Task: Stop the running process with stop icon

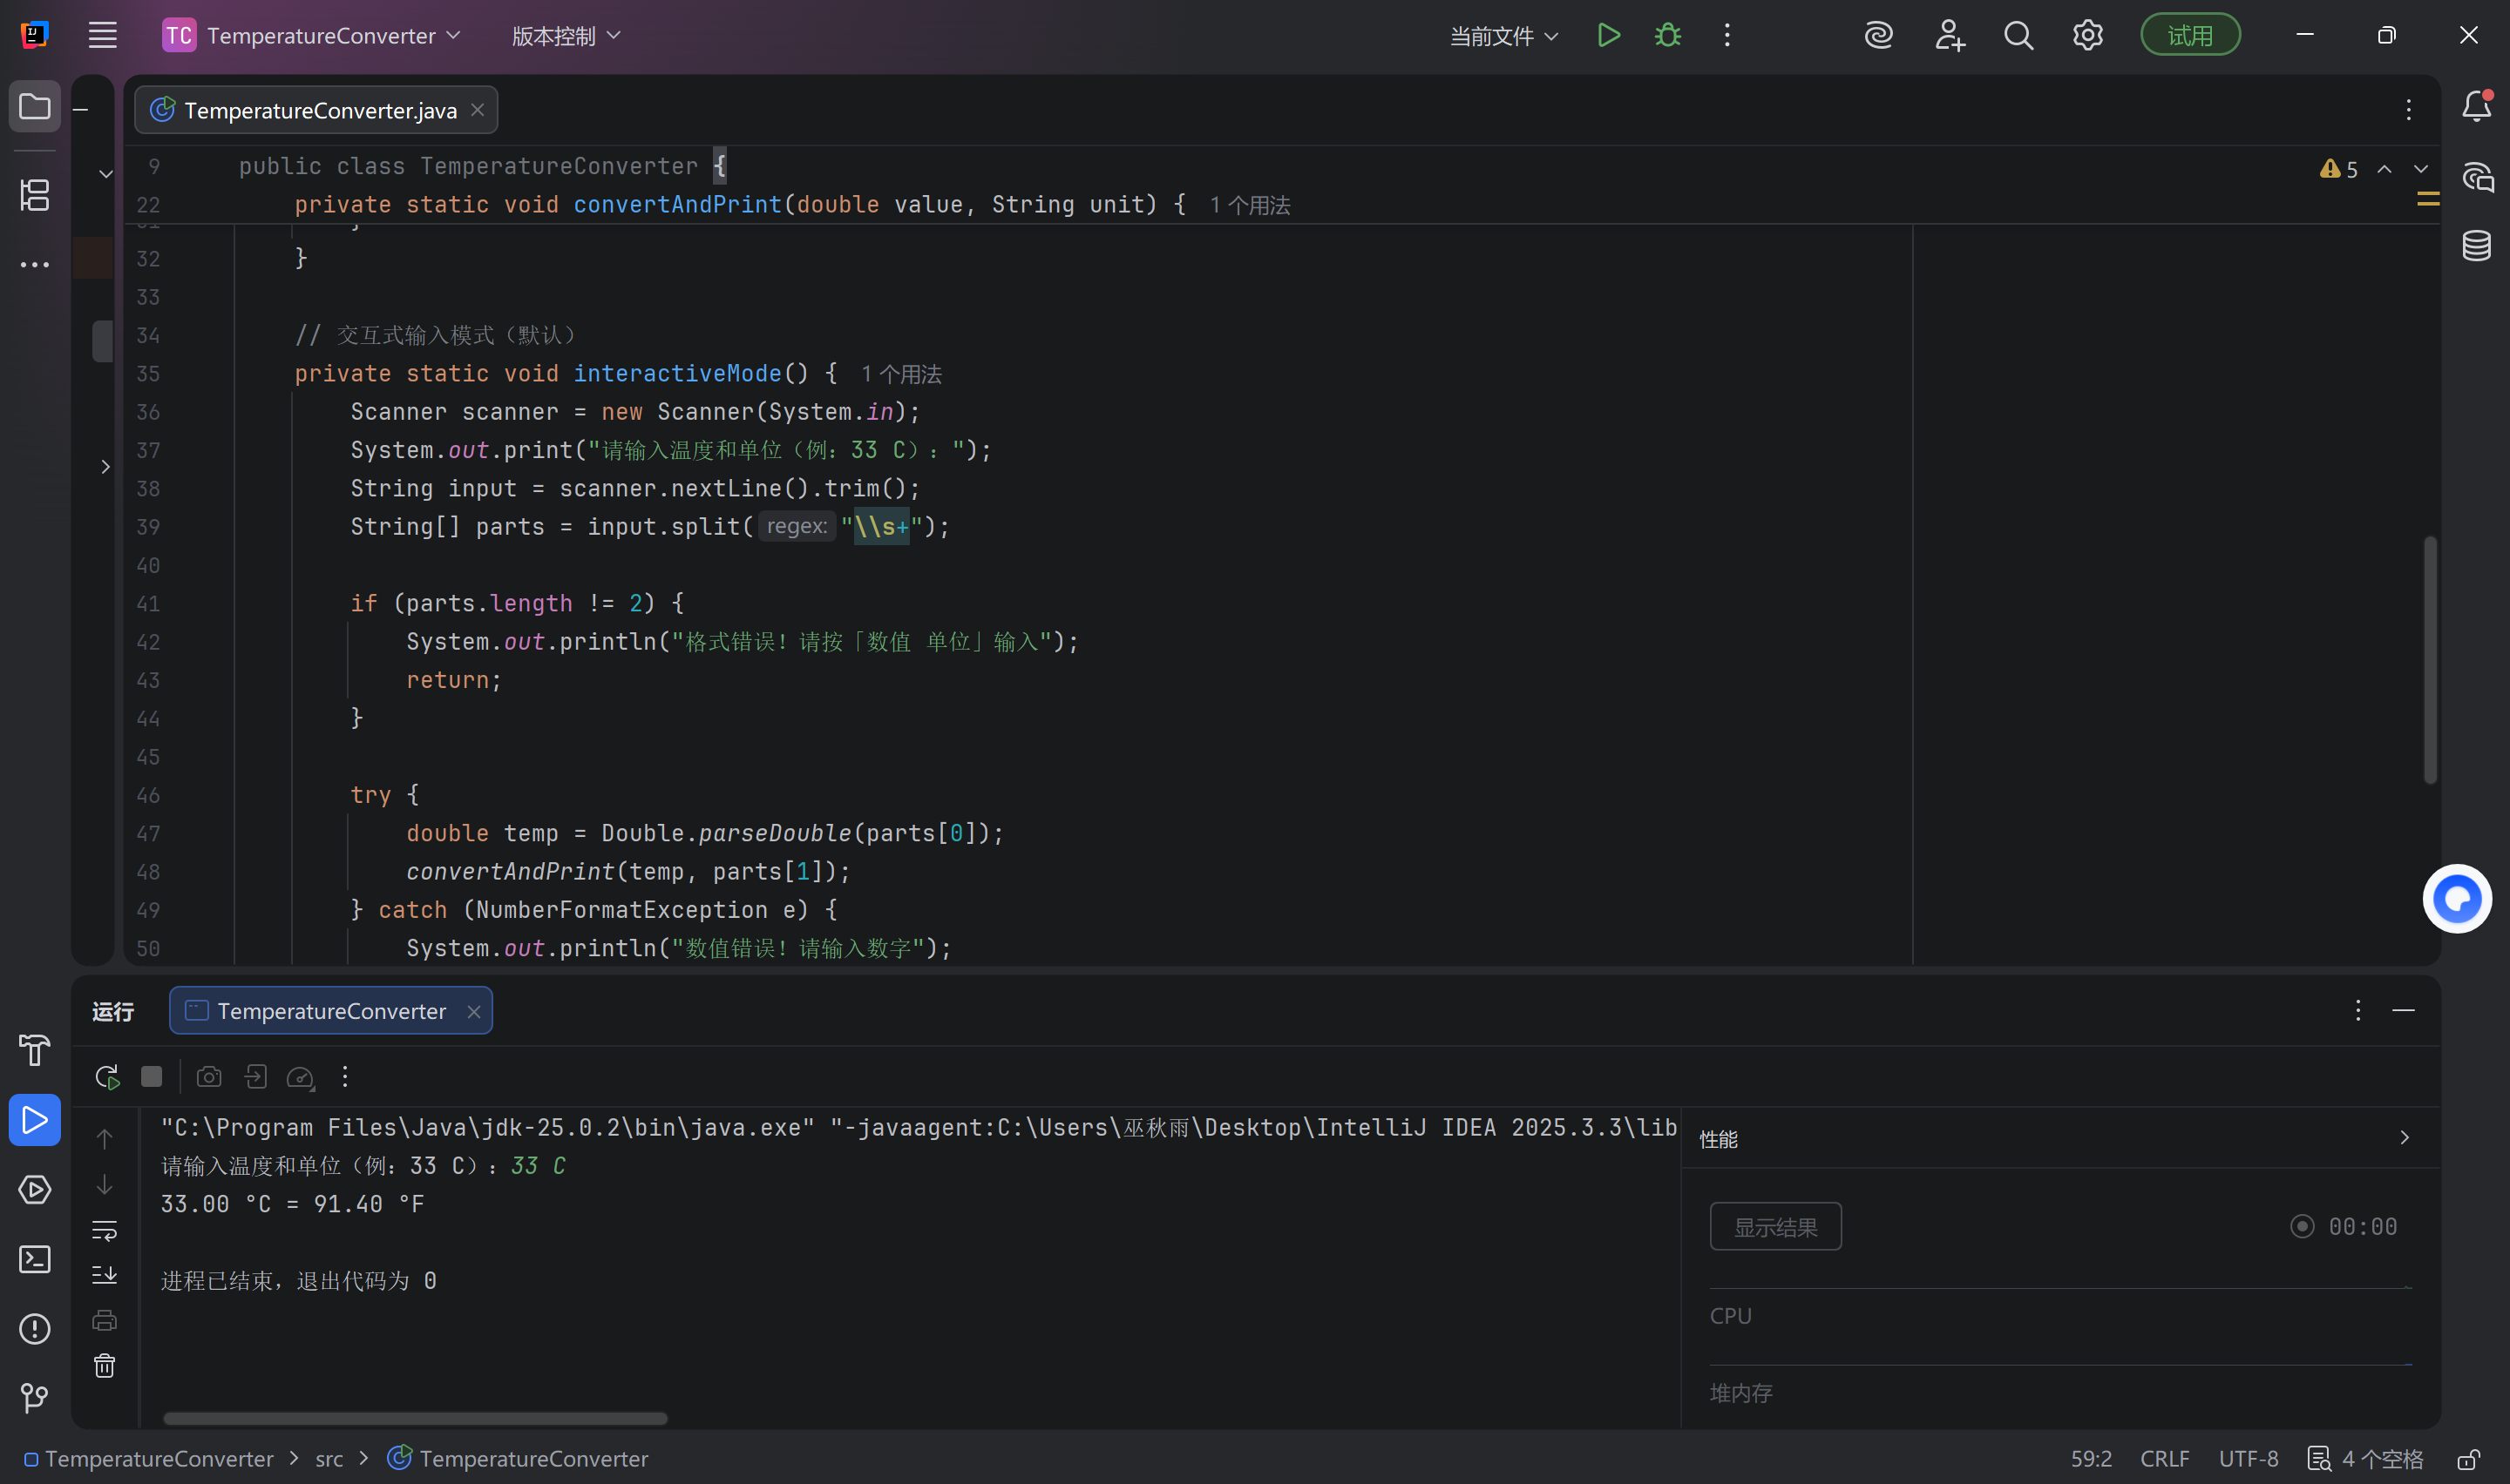Action: pos(152,1077)
